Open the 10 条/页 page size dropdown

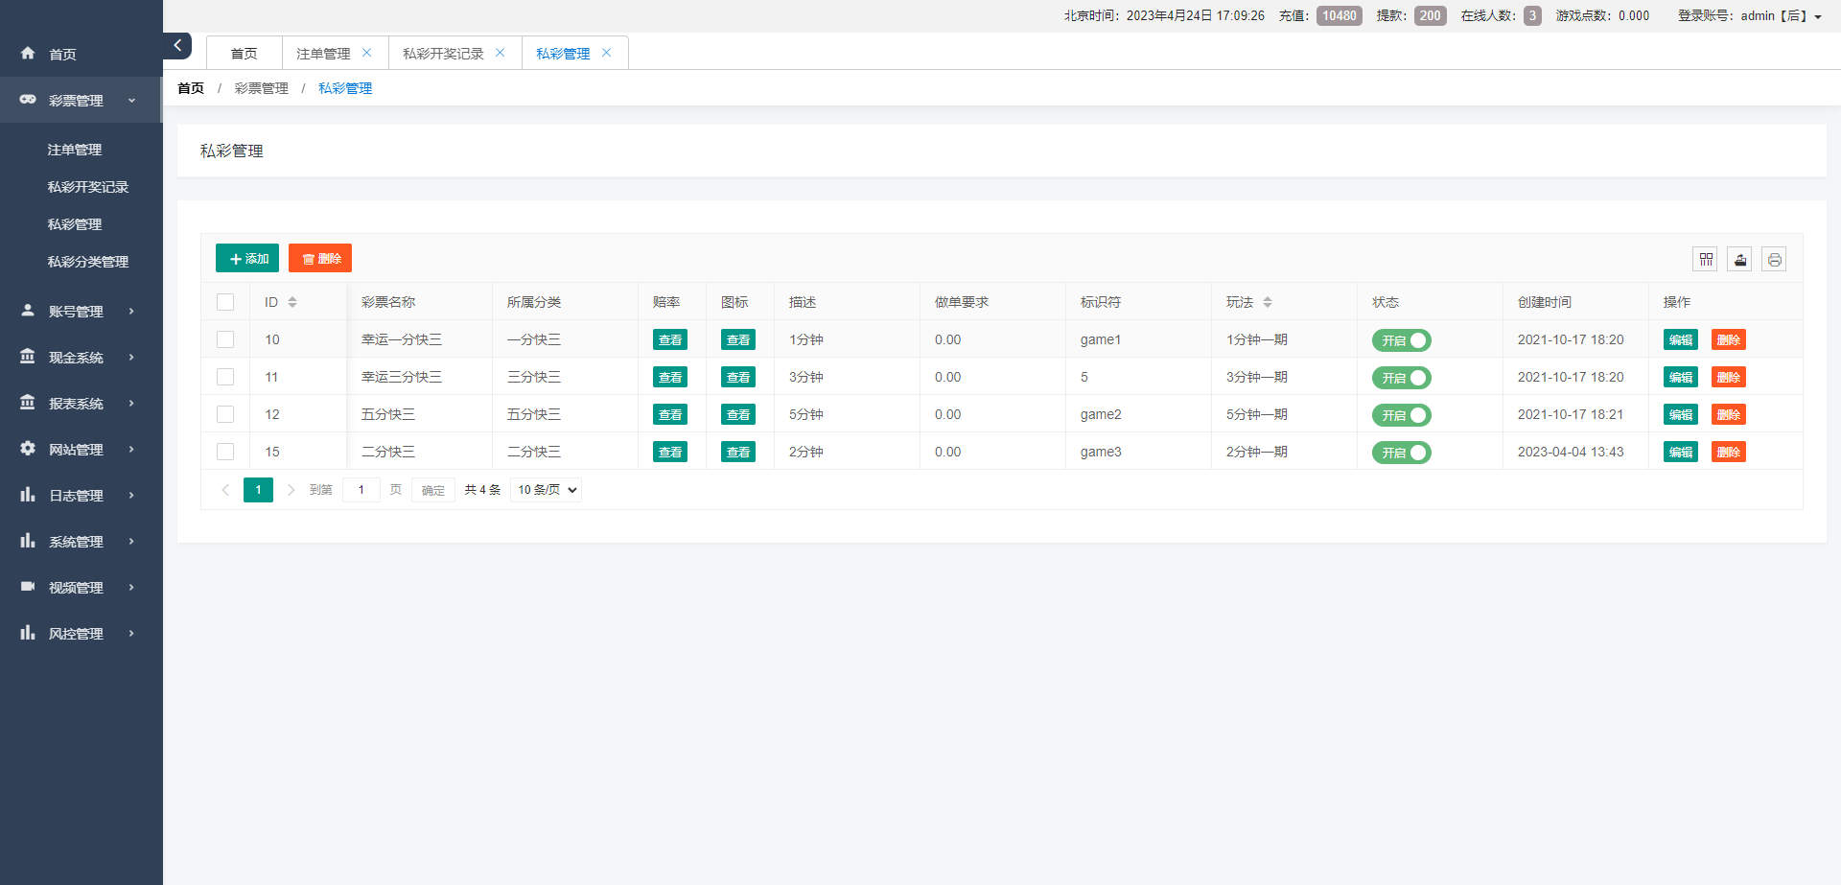click(x=547, y=490)
